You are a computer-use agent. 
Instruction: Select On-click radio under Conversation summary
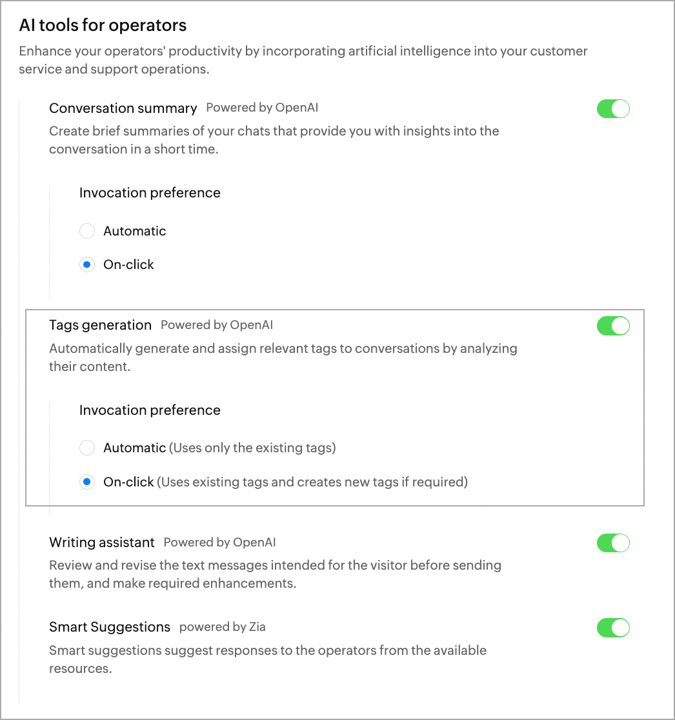87,265
